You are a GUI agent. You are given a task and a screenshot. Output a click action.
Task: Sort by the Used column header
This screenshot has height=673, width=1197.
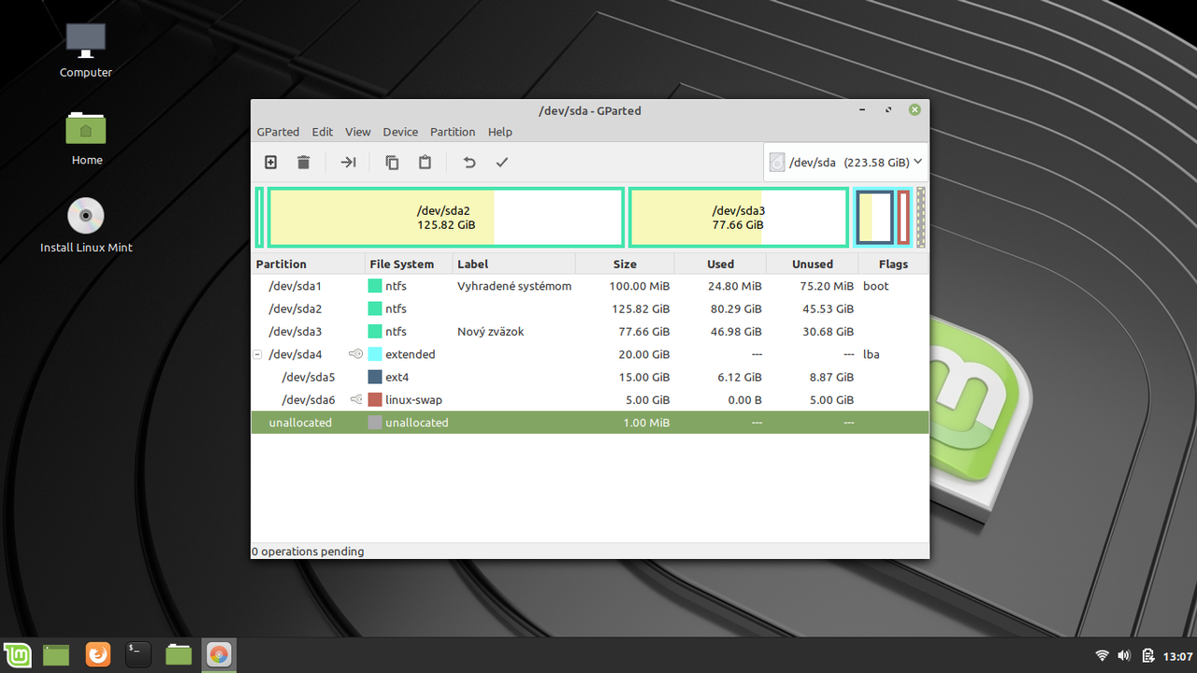click(720, 264)
